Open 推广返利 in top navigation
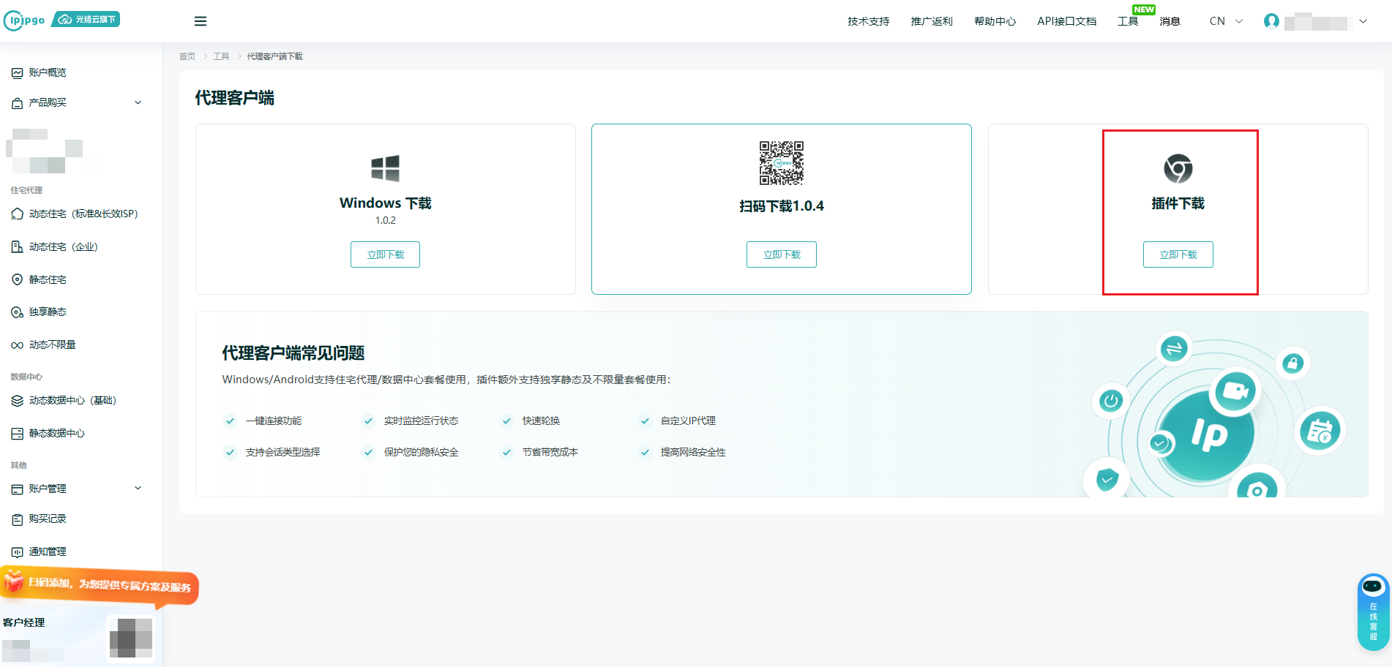The width and height of the screenshot is (1392, 667). [x=932, y=21]
